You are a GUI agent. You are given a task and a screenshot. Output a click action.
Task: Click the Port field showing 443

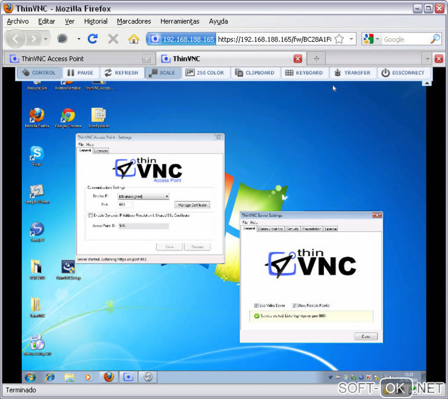[x=125, y=205]
